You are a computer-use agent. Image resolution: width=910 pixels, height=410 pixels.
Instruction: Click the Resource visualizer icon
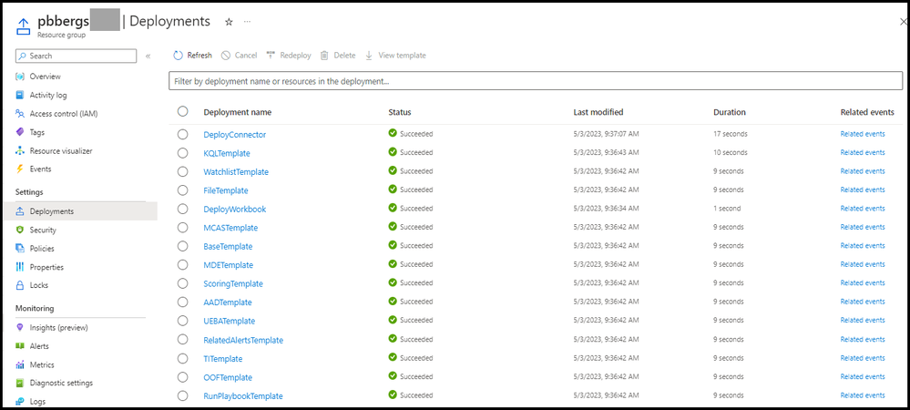click(20, 151)
